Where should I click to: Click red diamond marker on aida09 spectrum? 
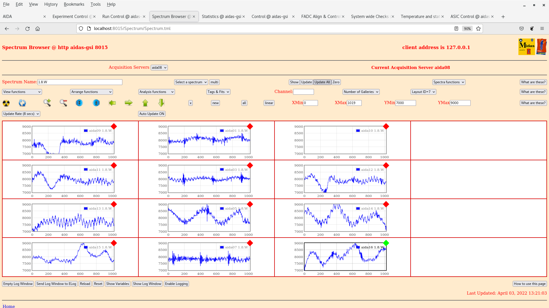pyautogui.click(x=114, y=126)
